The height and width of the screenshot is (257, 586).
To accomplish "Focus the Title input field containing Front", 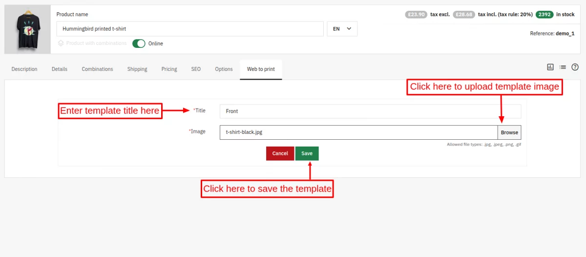I will (370, 111).
